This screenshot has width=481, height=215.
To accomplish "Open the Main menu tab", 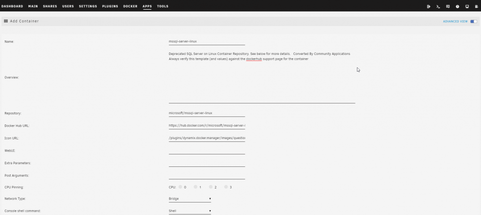I will point(33,6).
